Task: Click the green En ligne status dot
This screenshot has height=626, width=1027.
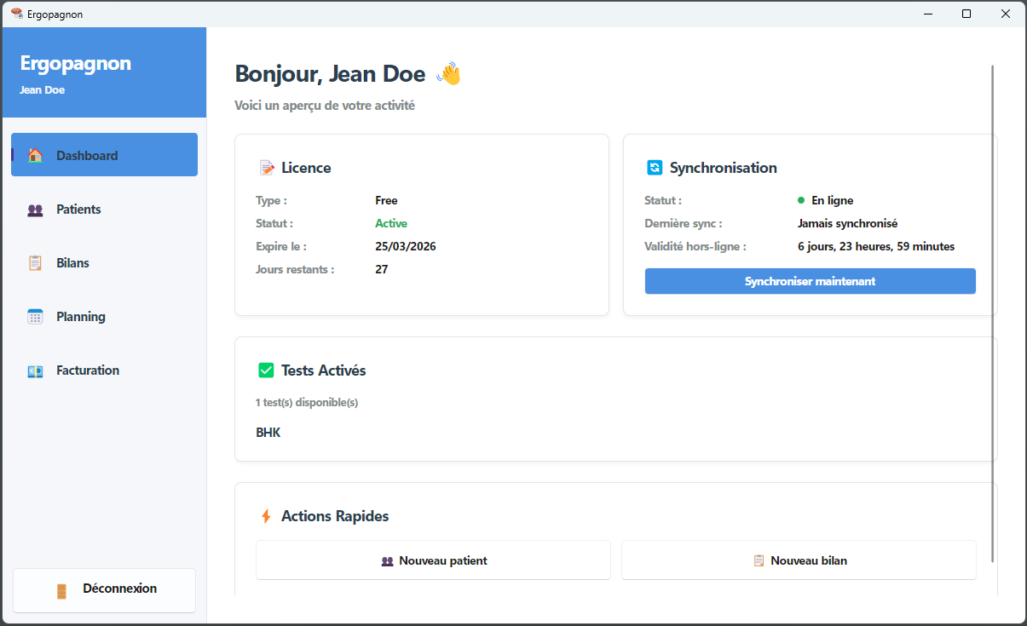Action: coord(801,200)
